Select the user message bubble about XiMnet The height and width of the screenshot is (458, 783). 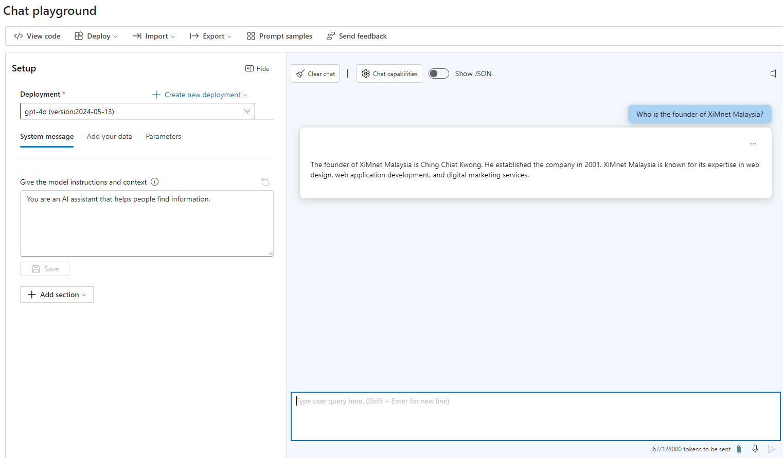[700, 114]
